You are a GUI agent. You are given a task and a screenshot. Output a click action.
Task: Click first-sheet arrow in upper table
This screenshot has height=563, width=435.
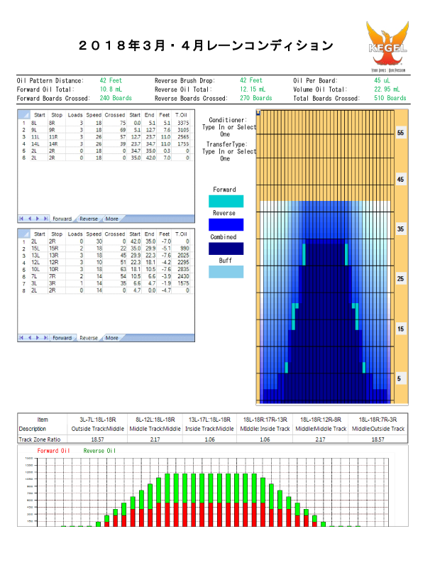point(21,219)
